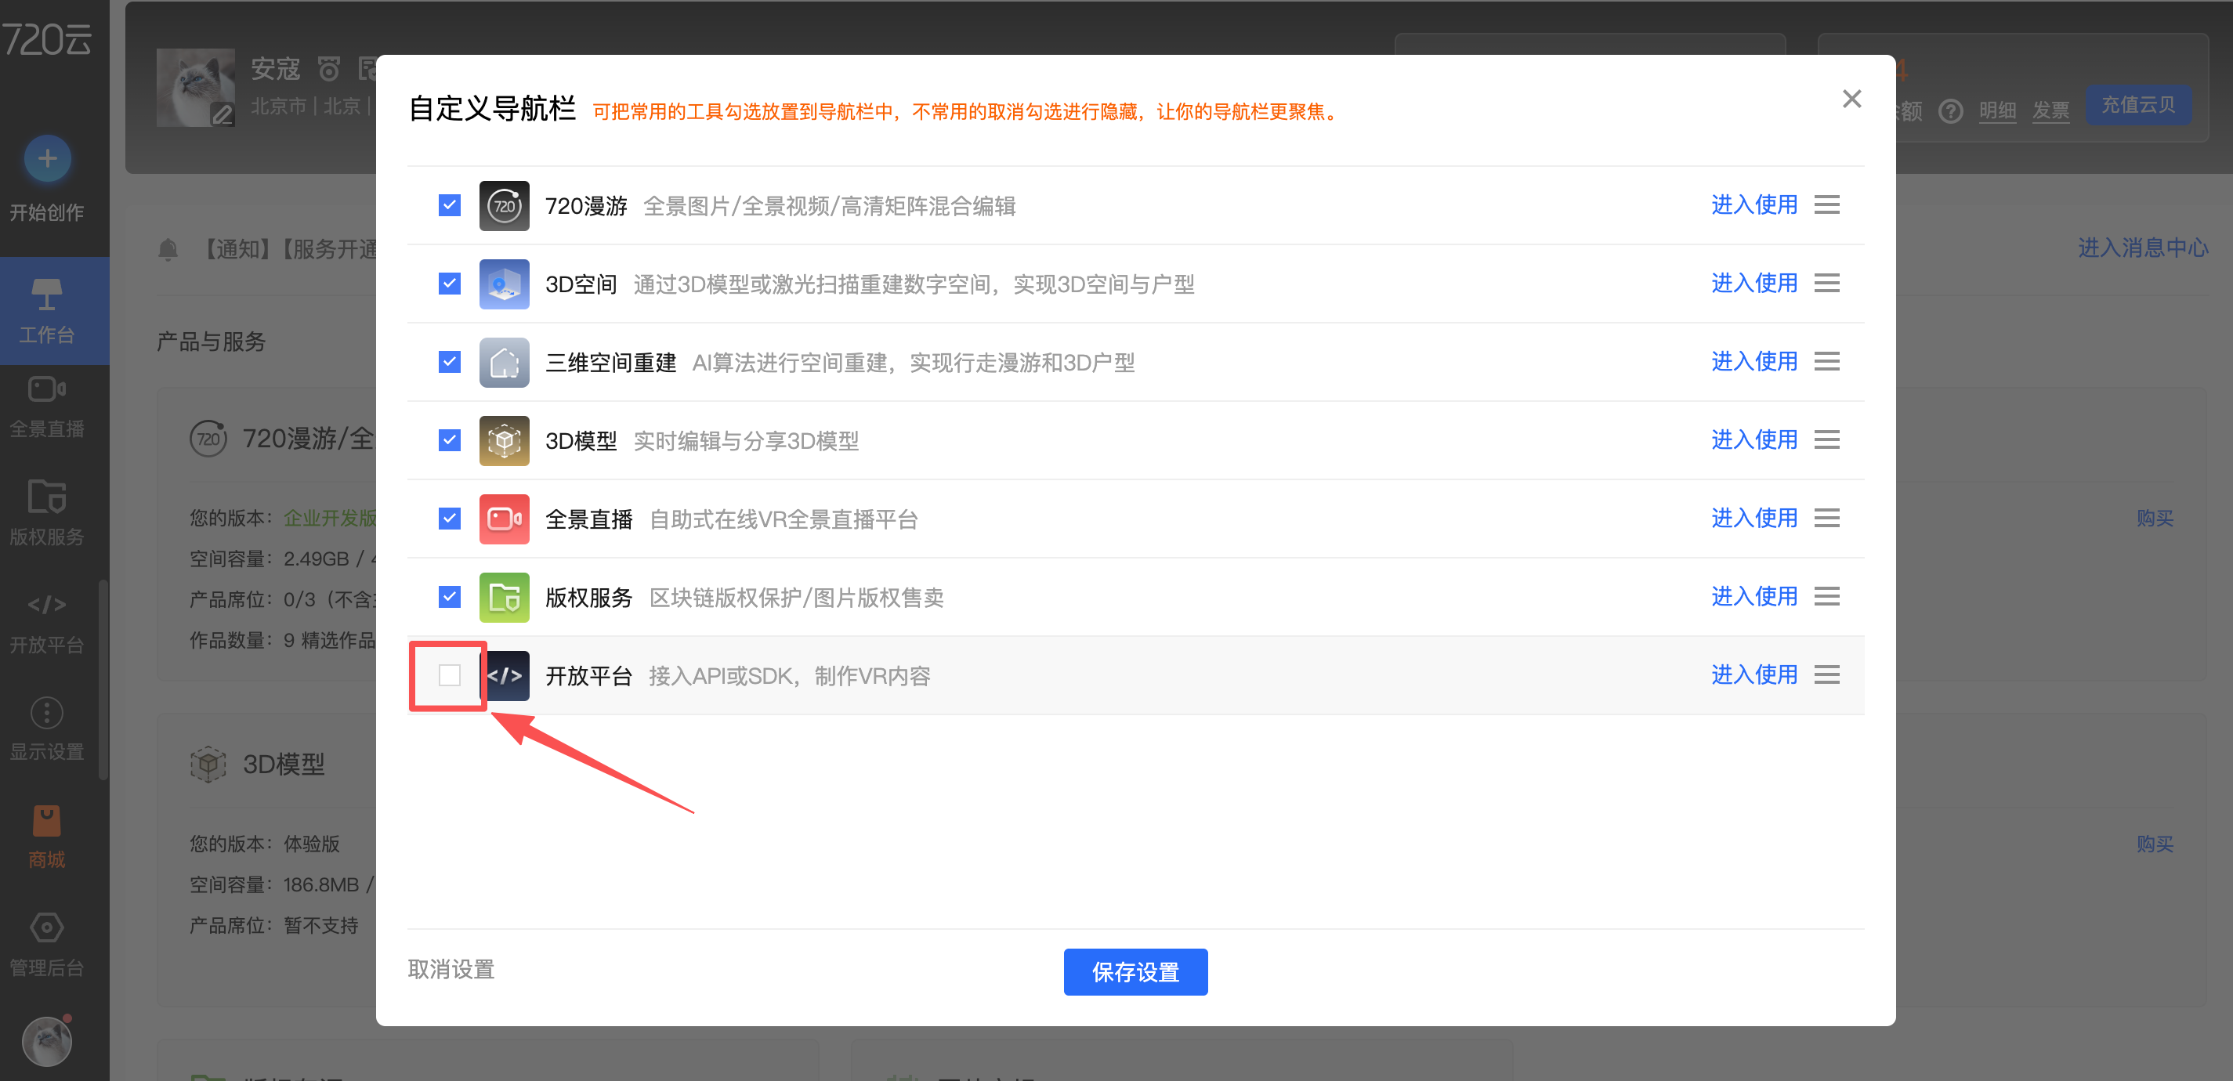Close the 自定义导航栏 dialog

pyautogui.click(x=1851, y=99)
